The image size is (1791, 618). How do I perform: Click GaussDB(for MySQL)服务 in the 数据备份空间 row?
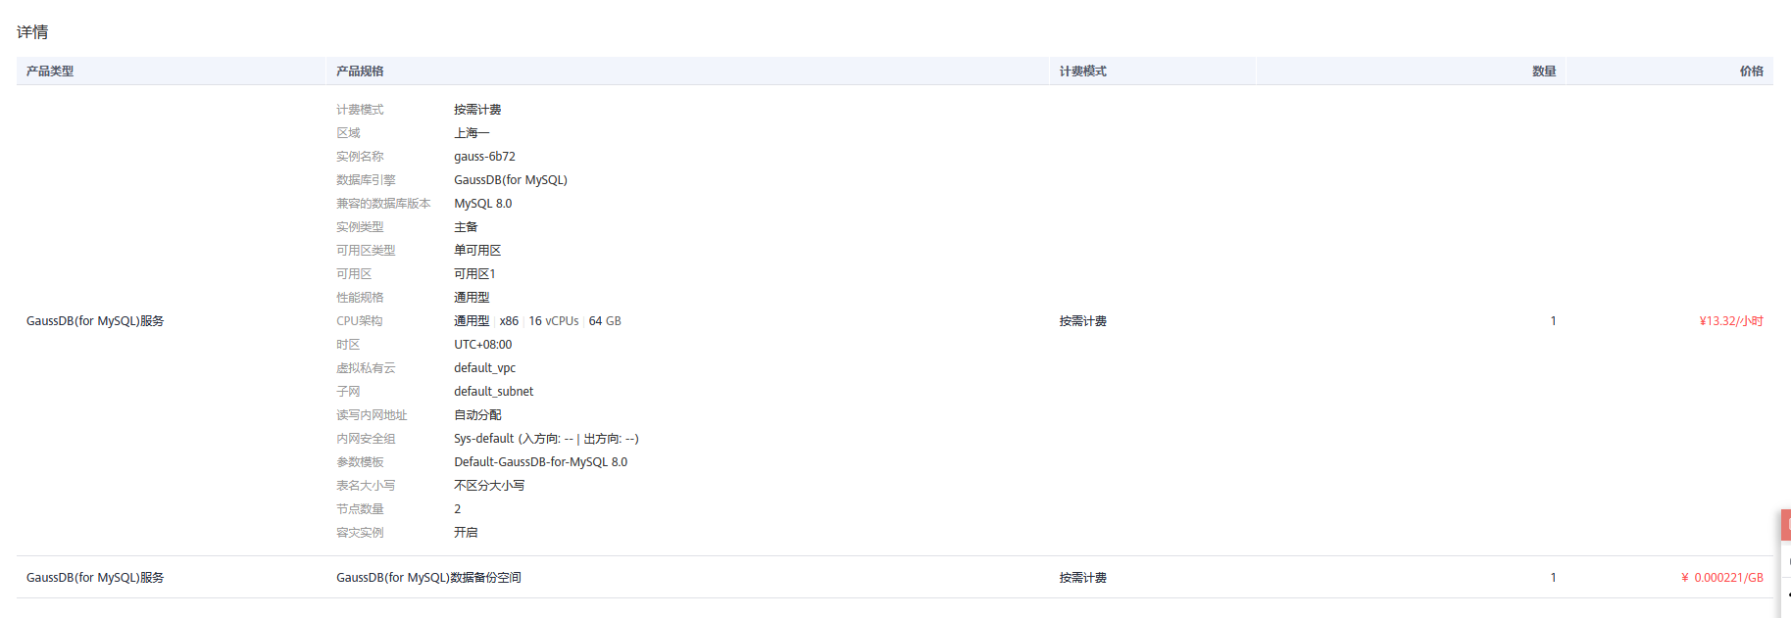point(95,578)
